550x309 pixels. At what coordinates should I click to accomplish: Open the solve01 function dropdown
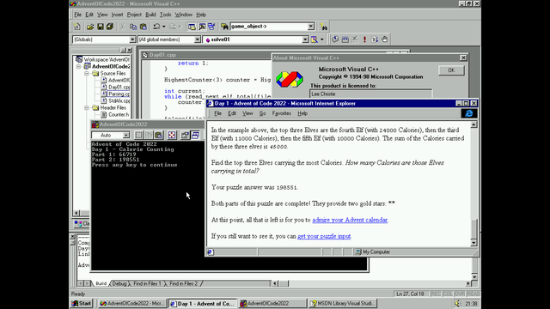[305, 39]
